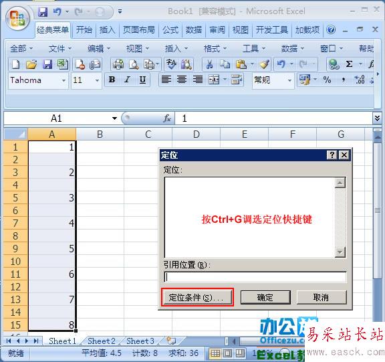
Task: Select row 5 header
Action: pyautogui.click(x=15, y=197)
